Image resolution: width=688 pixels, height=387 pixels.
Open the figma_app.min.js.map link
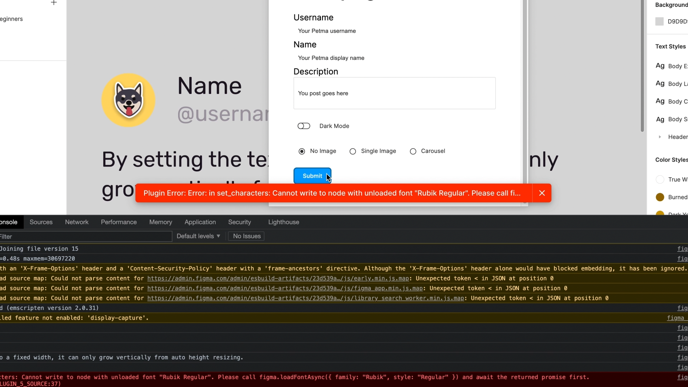(285, 288)
